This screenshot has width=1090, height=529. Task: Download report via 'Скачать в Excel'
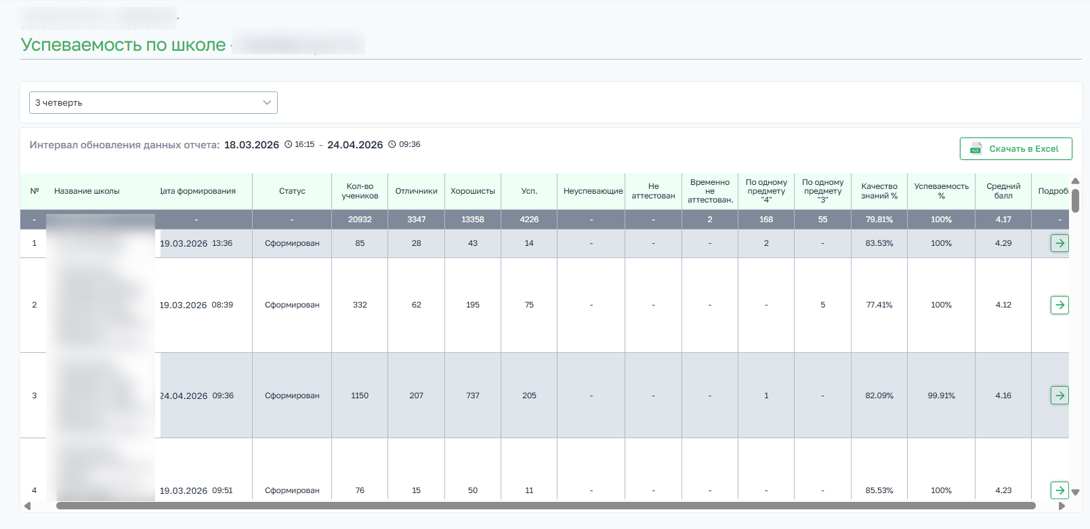click(x=1015, y=149)
